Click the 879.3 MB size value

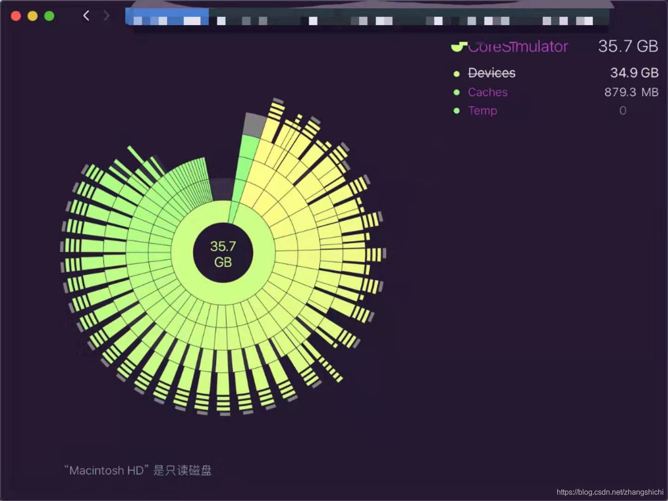(x=631, y=92)
